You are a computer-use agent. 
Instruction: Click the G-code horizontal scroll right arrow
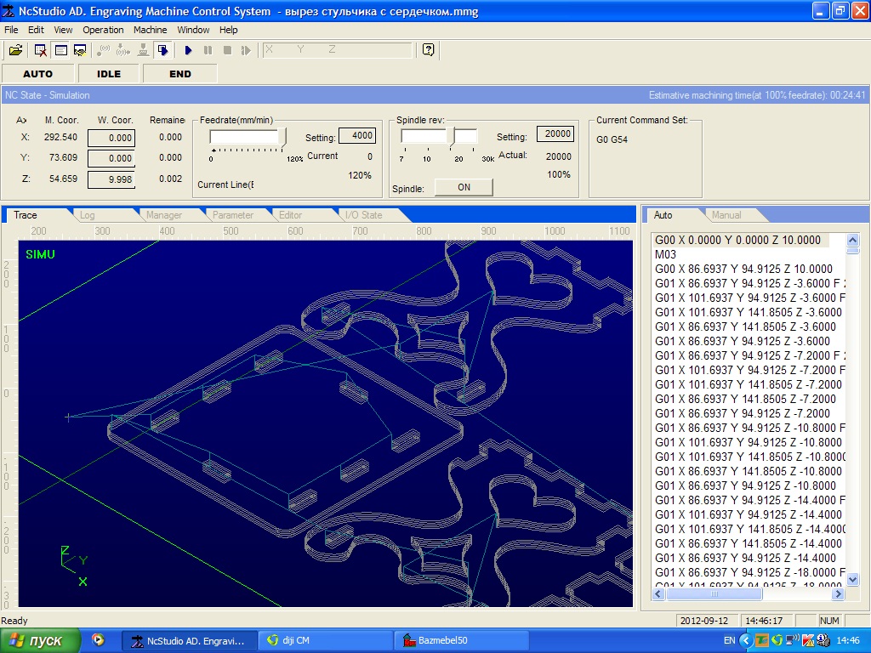pyautogui.click(x=838, y=593)
